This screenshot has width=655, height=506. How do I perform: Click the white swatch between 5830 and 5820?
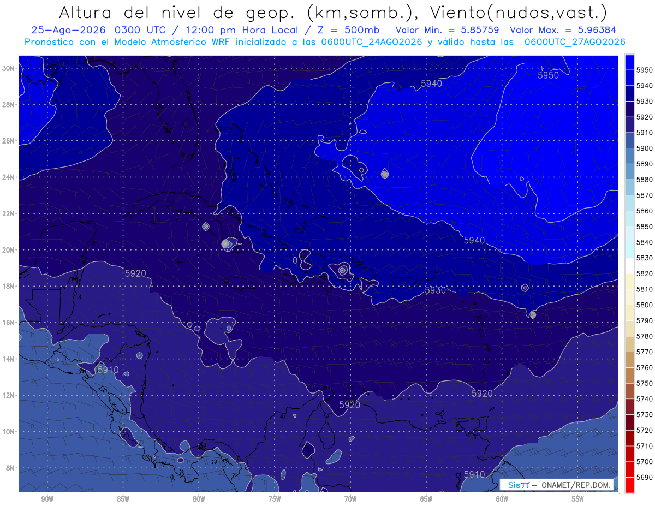click(629, 265)
